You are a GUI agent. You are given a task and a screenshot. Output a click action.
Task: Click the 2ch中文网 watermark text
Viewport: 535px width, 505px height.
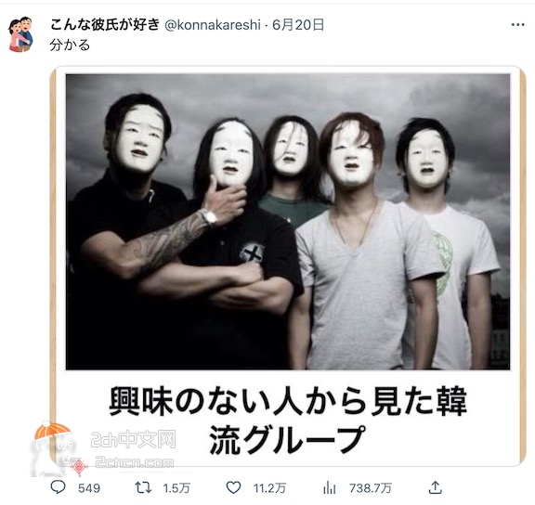[x=133, y=439]
